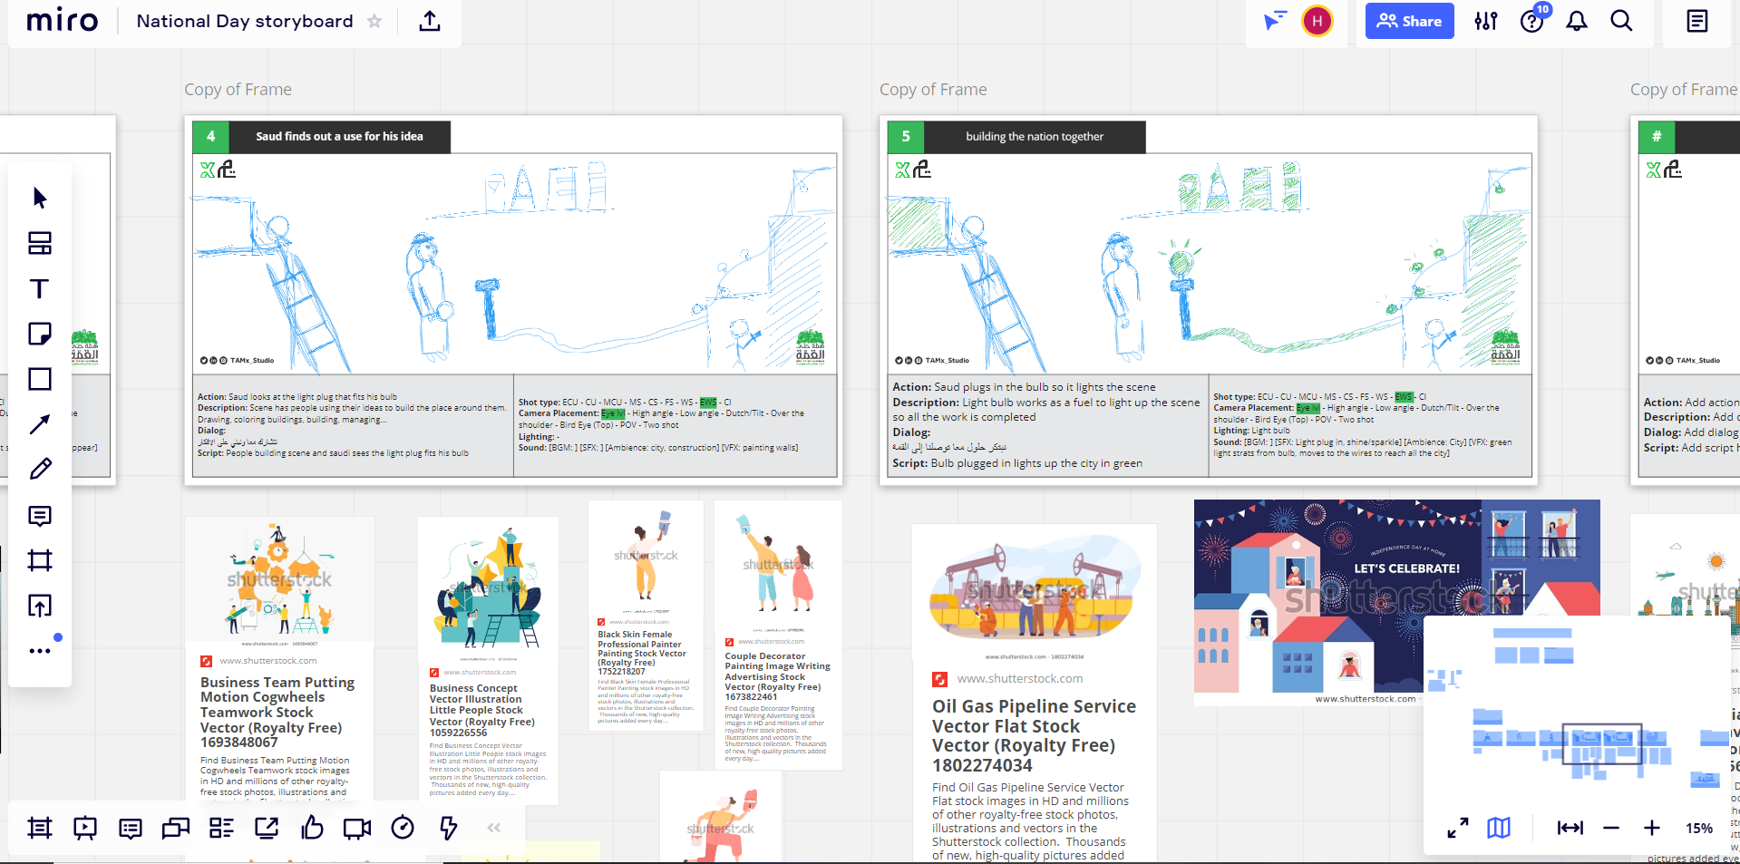
Task: Open screen sharing in bottom toolbar
Action: (176, 827)
